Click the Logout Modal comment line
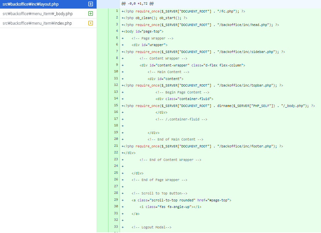Viewport: 321px width, 233px height. point(152,227)
